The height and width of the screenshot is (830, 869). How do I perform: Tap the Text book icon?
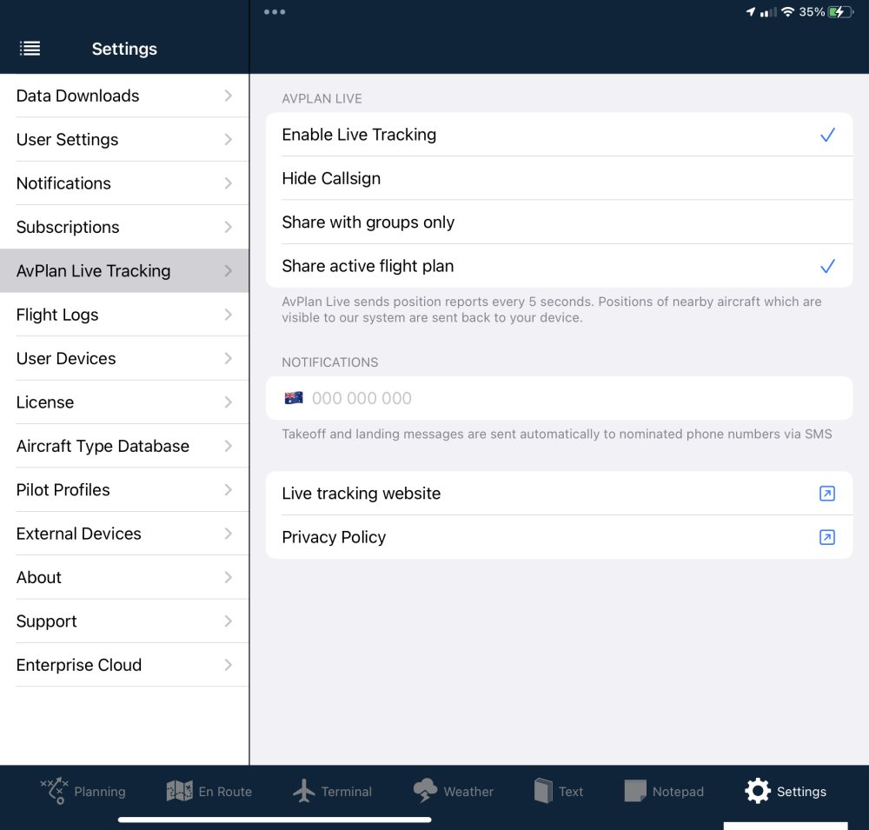(543, 791)
